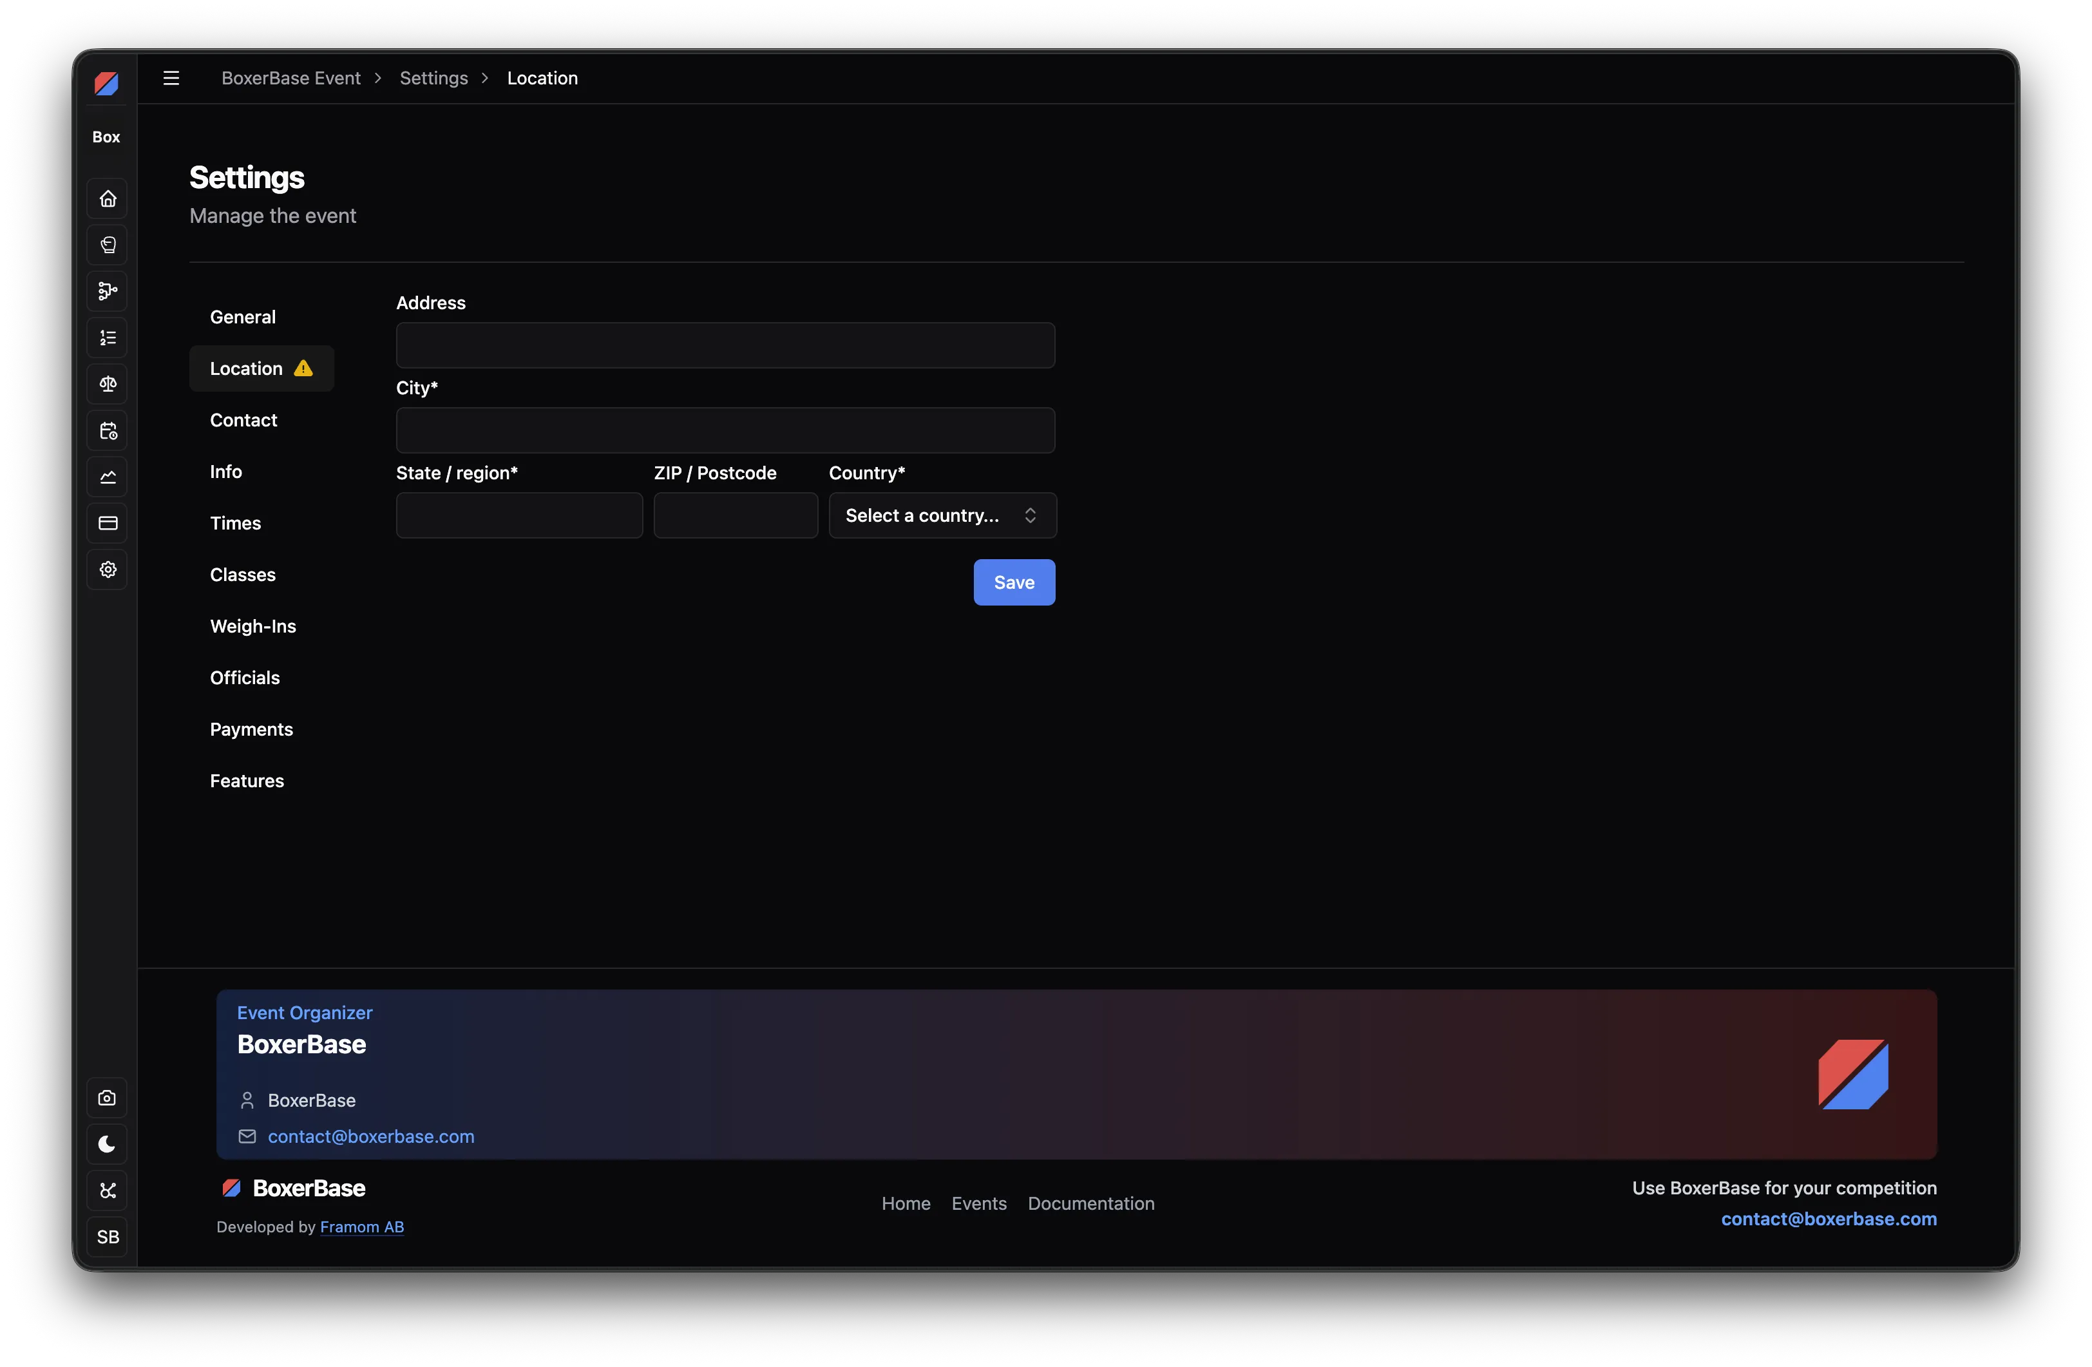Viewport: 2092px width, 1367px height.
Task: Open the bracket tree sidebar icon
Action: coord(107,291)
